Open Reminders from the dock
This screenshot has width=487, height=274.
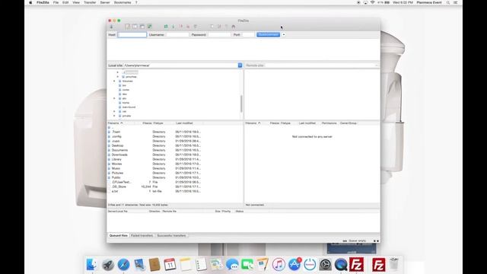[x=201, y=264]
